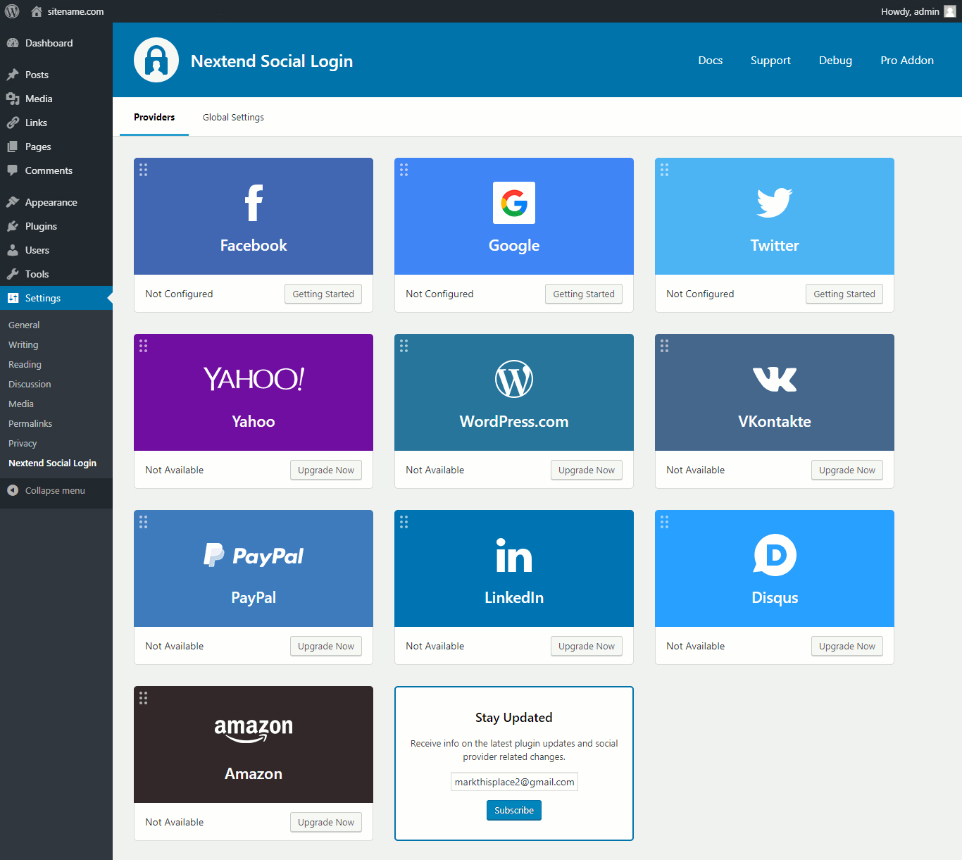
Task: Open Posts in the admin menu
Action: point(56,75)
